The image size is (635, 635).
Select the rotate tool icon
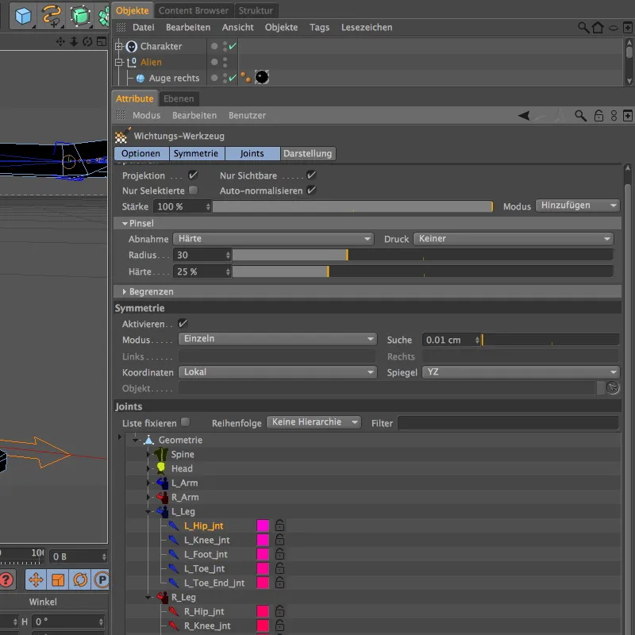coord(80,580)
